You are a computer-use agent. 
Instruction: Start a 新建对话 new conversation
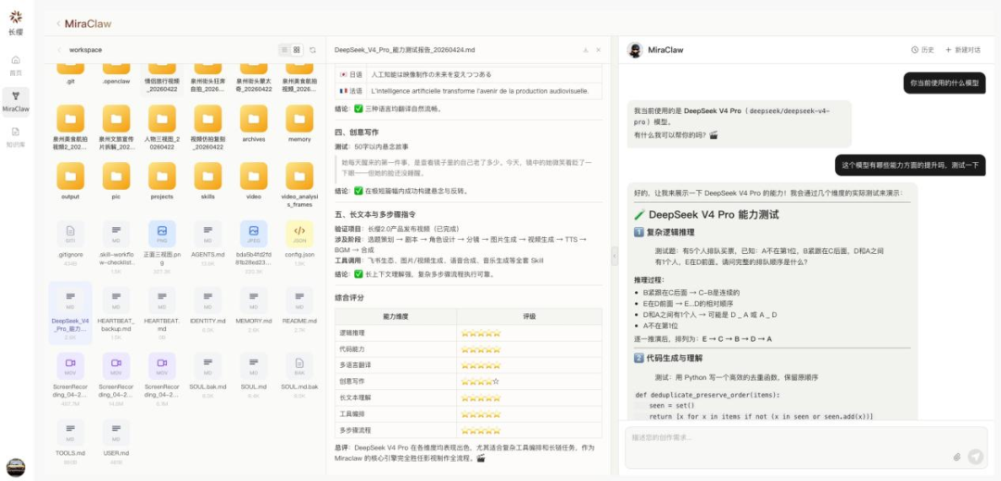click(x=962, y=50)
